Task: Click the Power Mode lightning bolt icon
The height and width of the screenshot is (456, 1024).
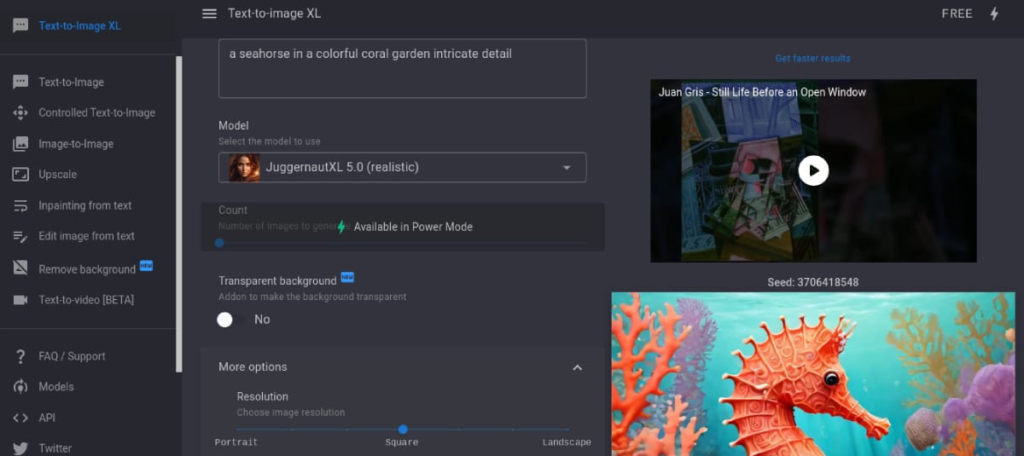Action: (993, 14)
